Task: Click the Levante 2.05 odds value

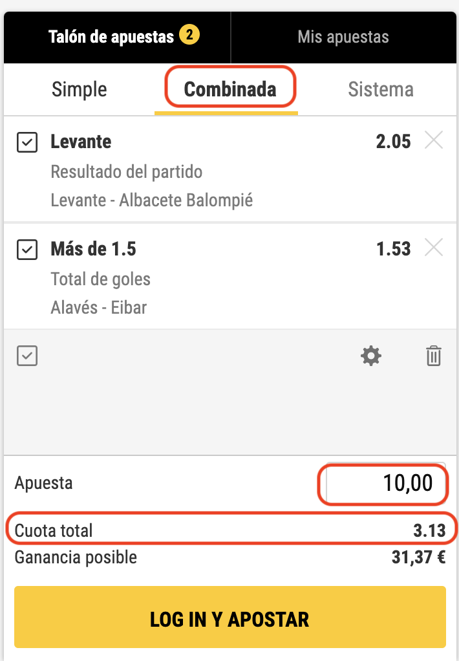Action: coord(393,142)
